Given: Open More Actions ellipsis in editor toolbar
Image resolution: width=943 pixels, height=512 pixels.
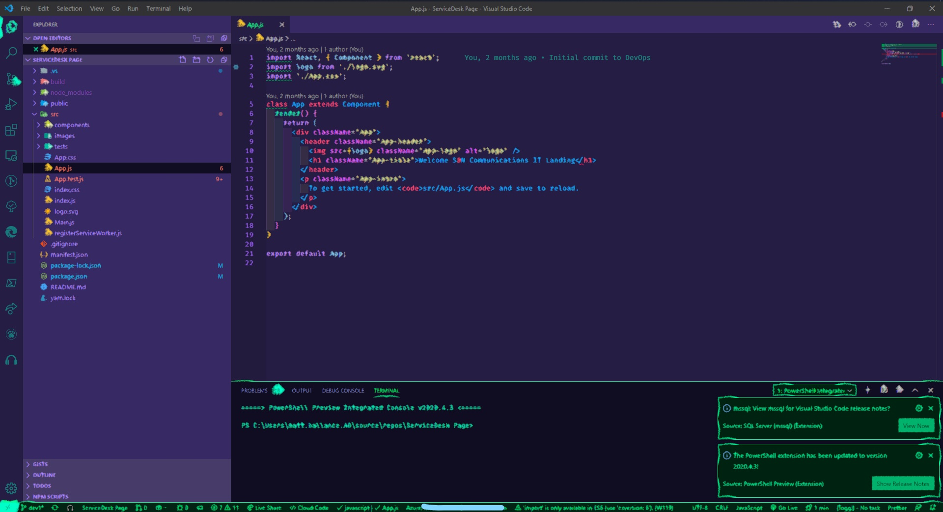Looking at the screenshot, I should 931,24.
